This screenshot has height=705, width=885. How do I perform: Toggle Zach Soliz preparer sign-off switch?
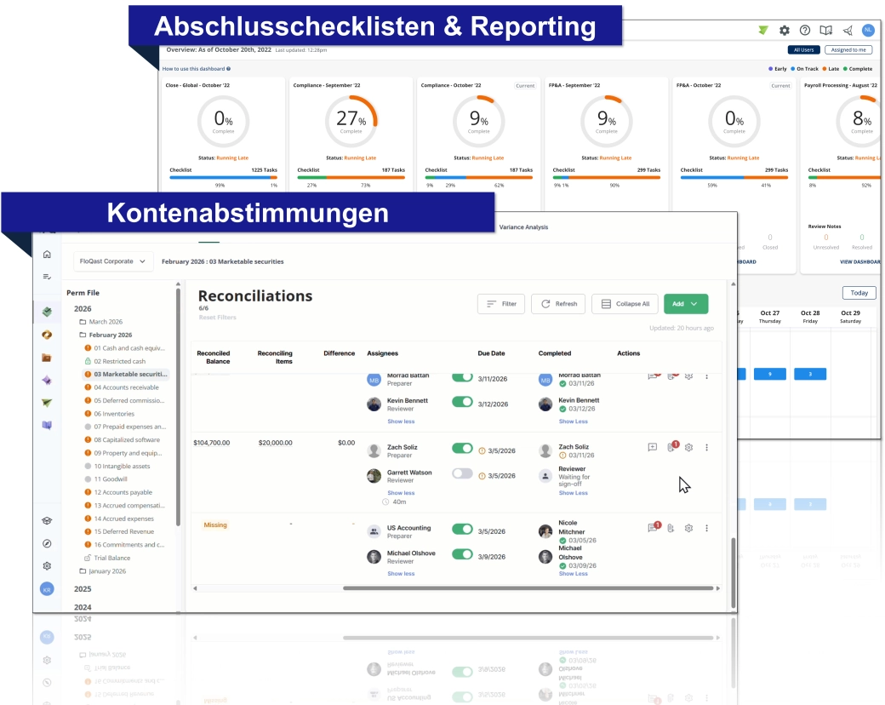tap(462, 448)
